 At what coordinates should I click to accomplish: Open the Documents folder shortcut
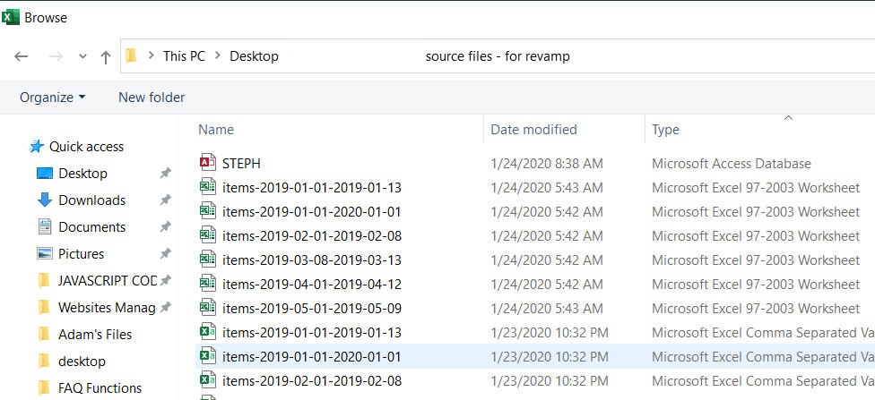[x=91, y=227]
